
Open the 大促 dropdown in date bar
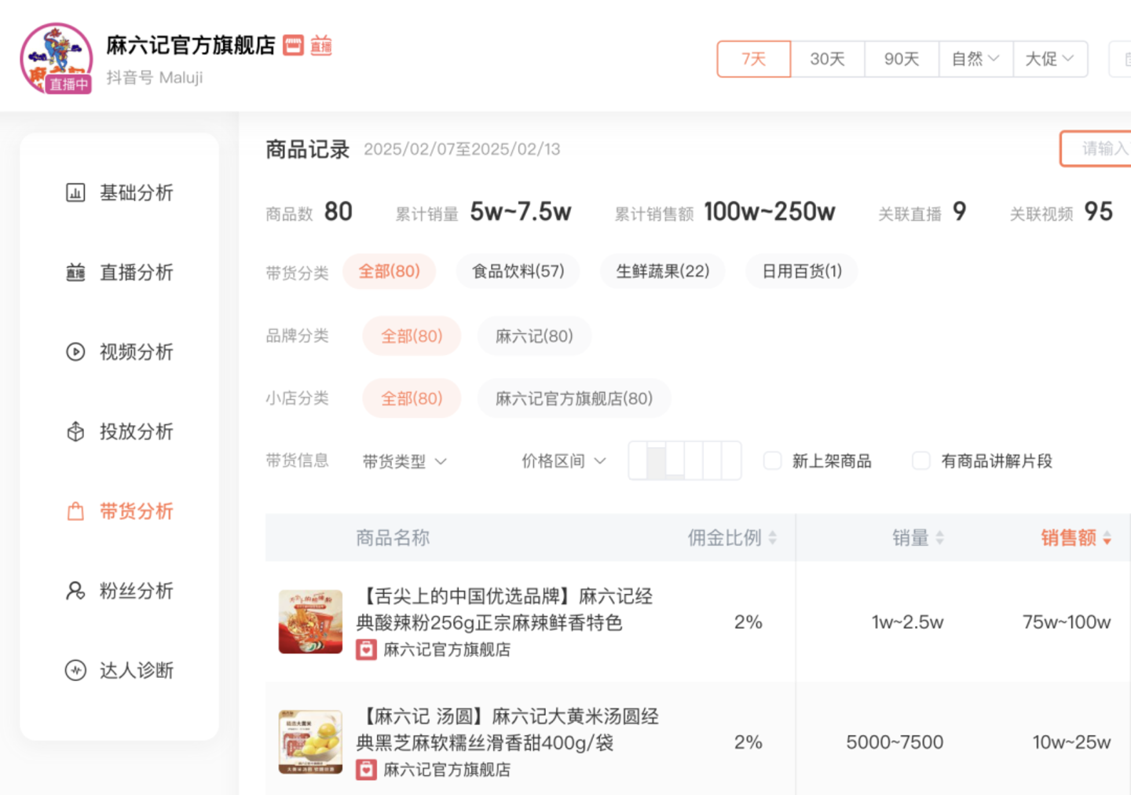point(1049,59)
